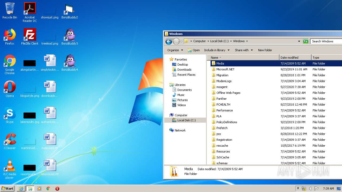Open Internet Explorer from taskbar

point(21,189)
